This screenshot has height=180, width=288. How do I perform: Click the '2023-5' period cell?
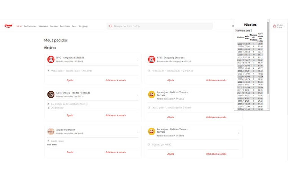tap(241, 44)
